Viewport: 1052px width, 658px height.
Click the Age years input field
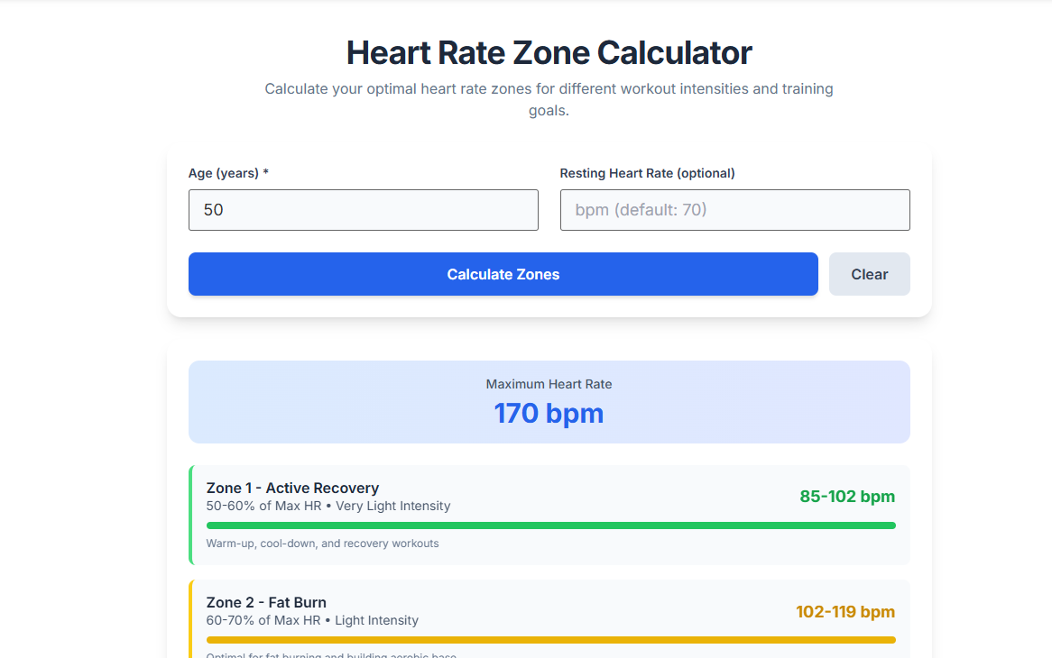pyautogui.click(x=363, y=209)
